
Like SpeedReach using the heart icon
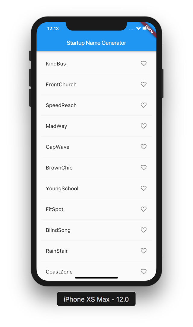pyautogui.click(x=144, y=105)
